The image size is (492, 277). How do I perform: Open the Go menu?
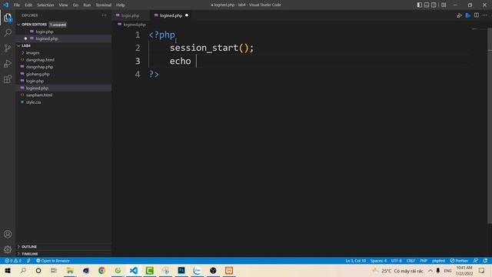pos(75,5)
